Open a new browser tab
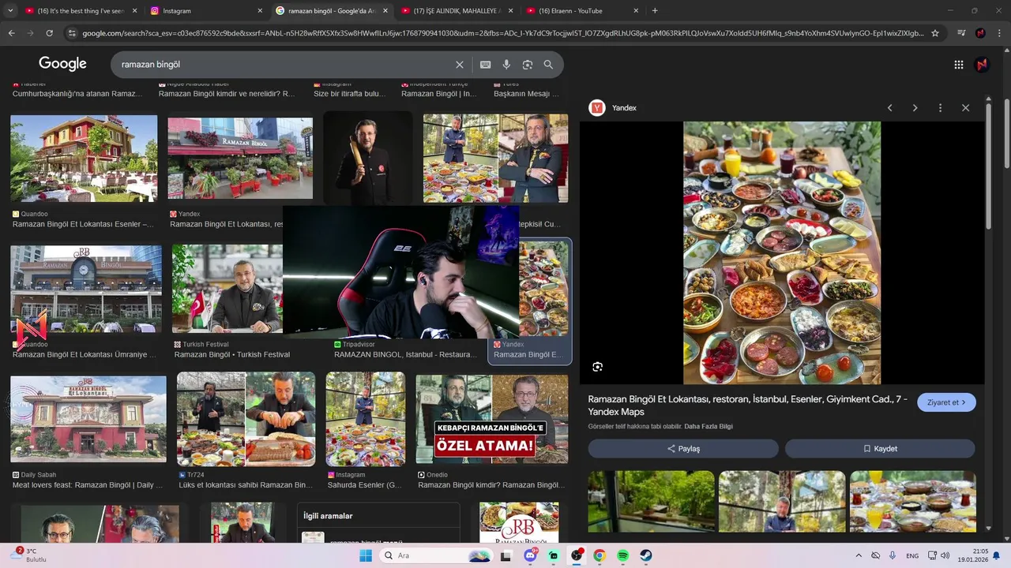The image size is (1011, 568). pos(655,11)
